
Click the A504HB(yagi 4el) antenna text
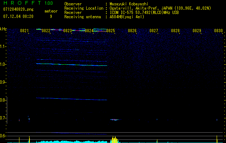127,17
